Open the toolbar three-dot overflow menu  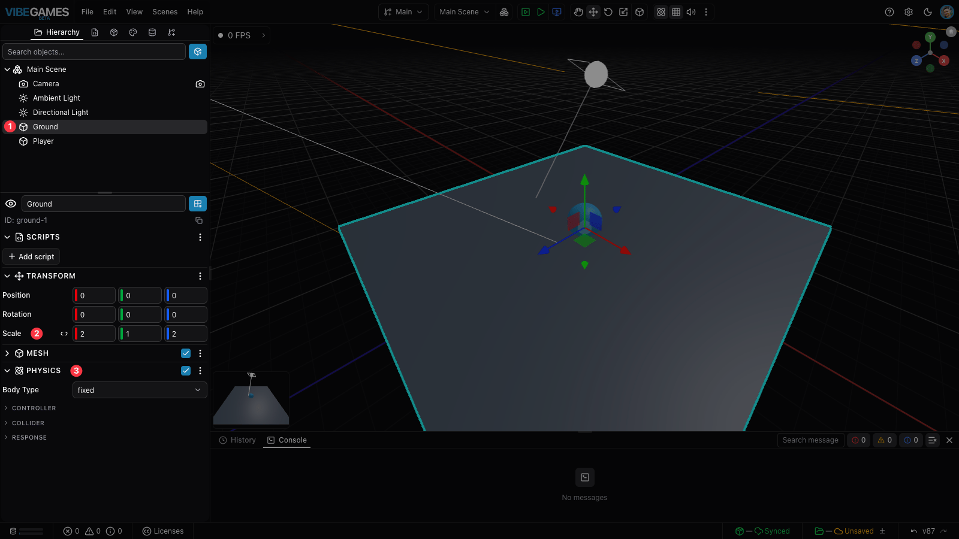tap(706, 12)
